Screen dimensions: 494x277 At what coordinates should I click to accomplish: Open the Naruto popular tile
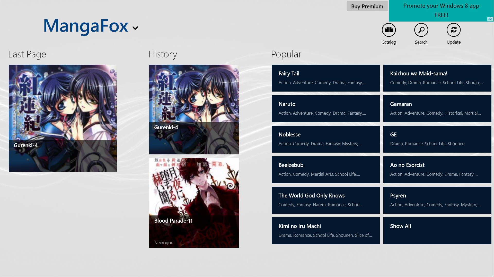tap(325, 108)
